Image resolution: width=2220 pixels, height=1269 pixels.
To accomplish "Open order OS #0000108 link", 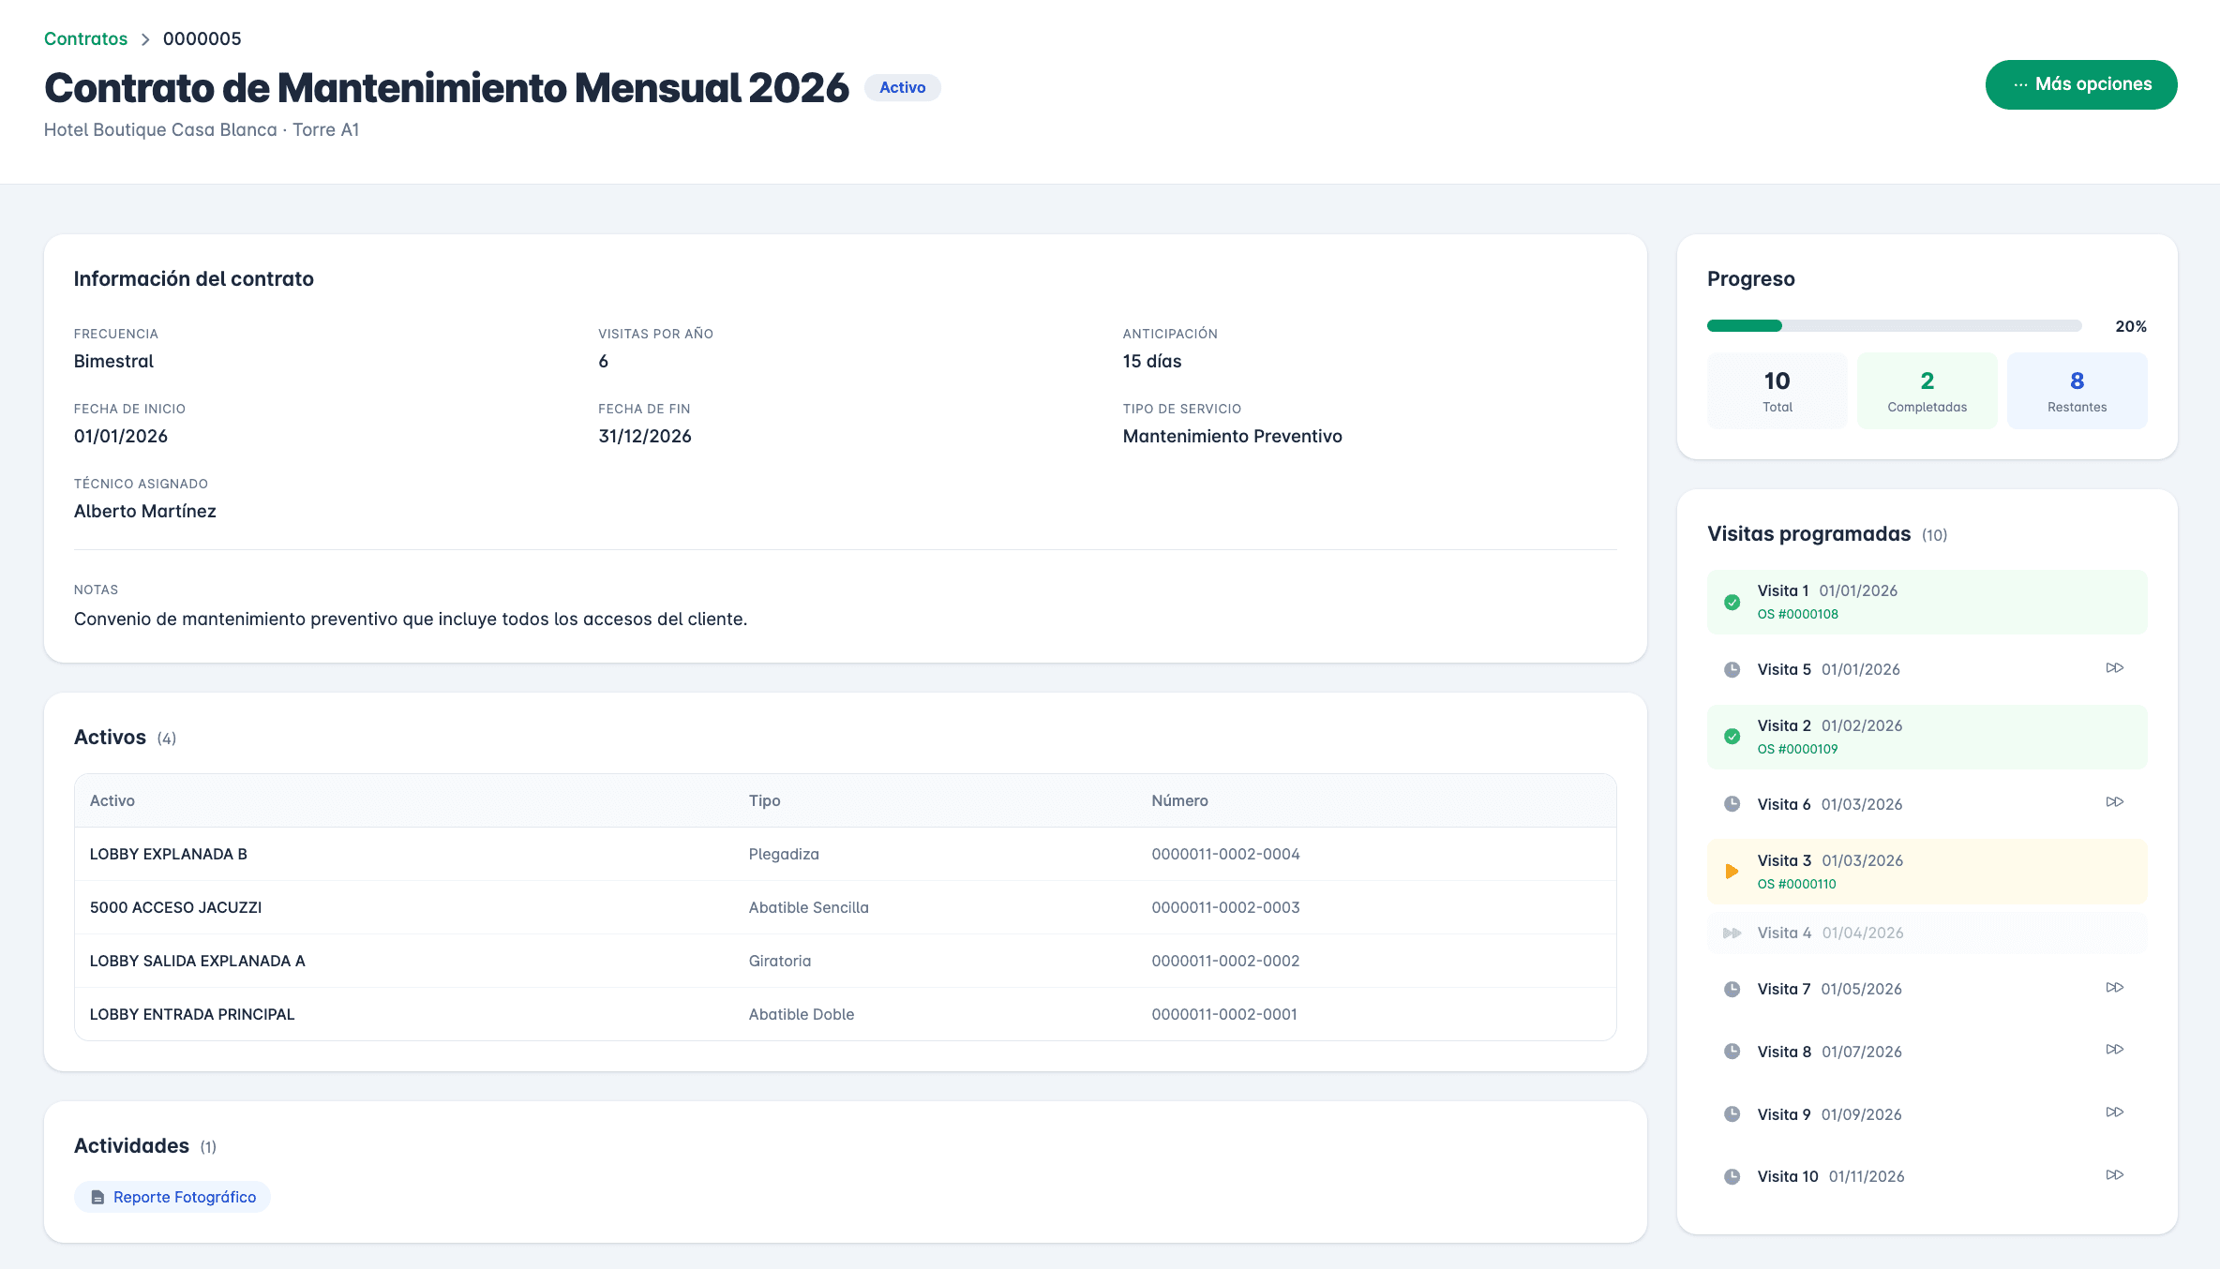I will click(x=1797, y=614).
